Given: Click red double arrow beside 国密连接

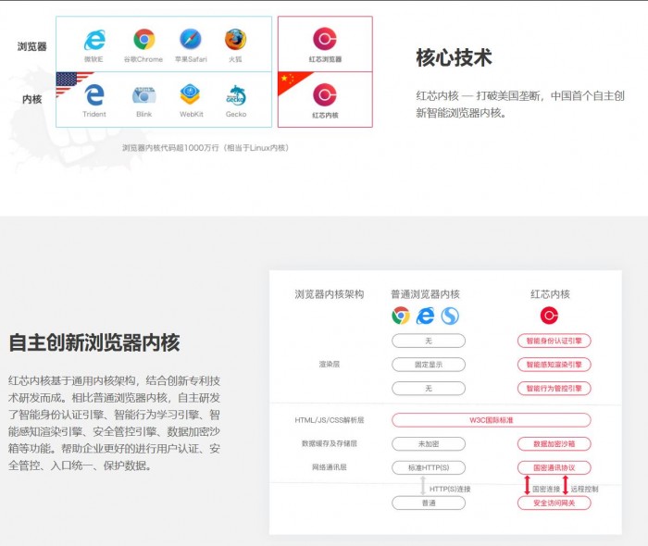Looking at the screenshot, I should point(527,485).
